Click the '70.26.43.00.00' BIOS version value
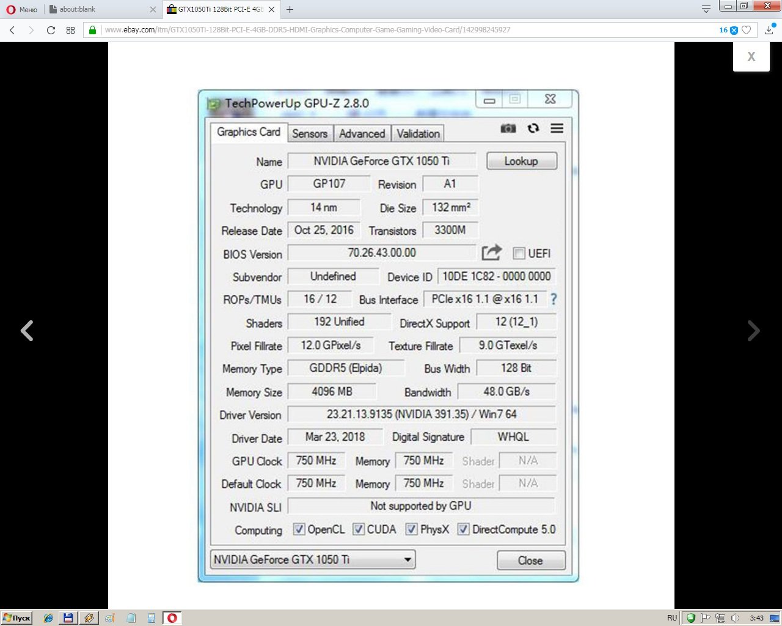Image resolution: width=782 pixels, height=626 pixels. click(x=382, y=252)
